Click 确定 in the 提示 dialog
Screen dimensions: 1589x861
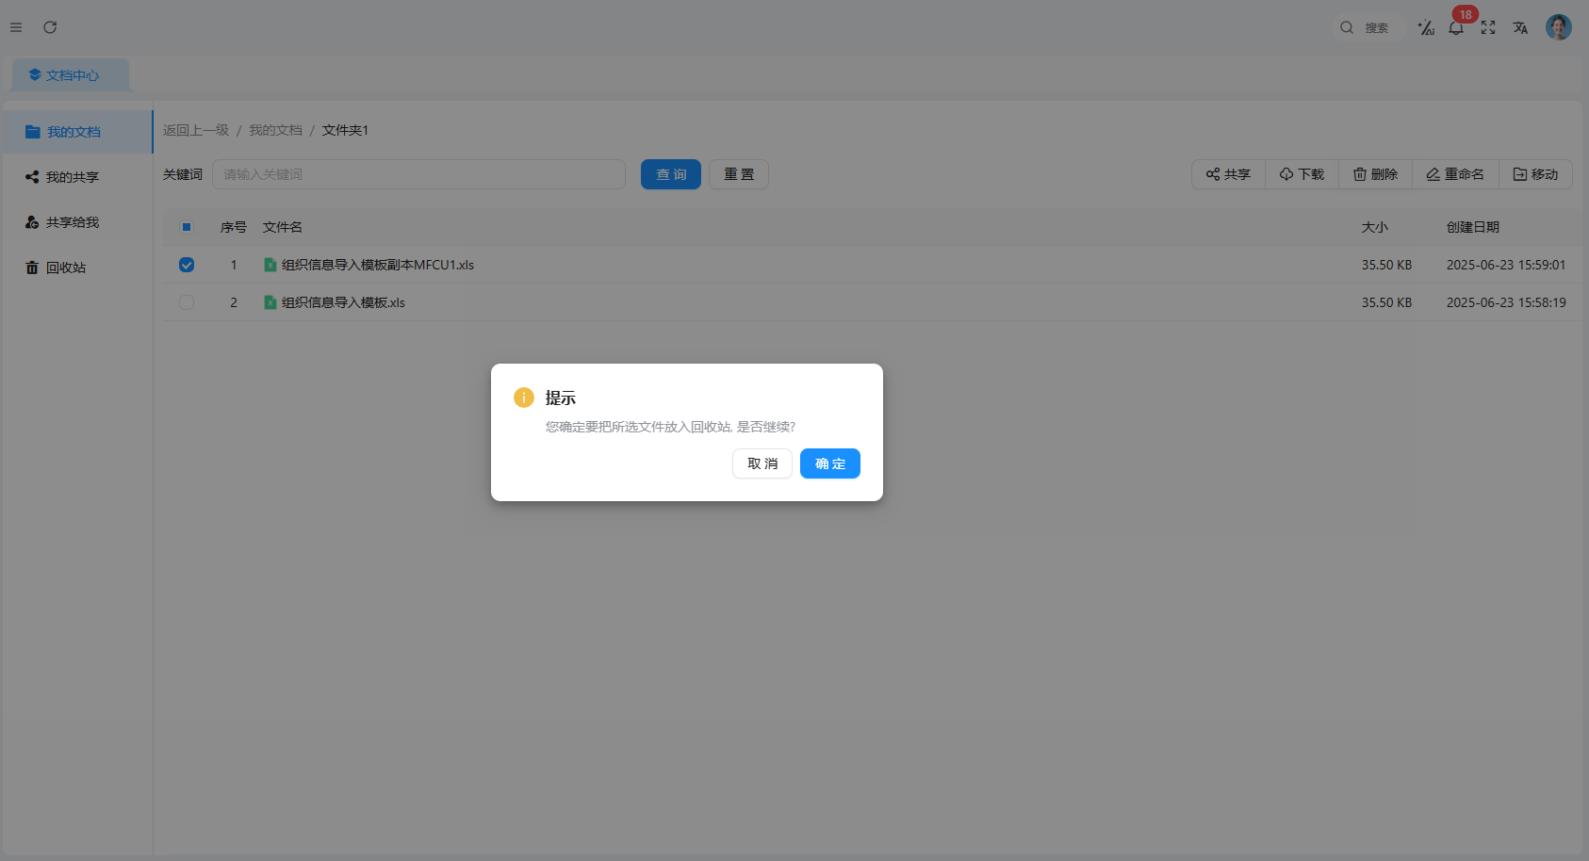tap(830, 463)
